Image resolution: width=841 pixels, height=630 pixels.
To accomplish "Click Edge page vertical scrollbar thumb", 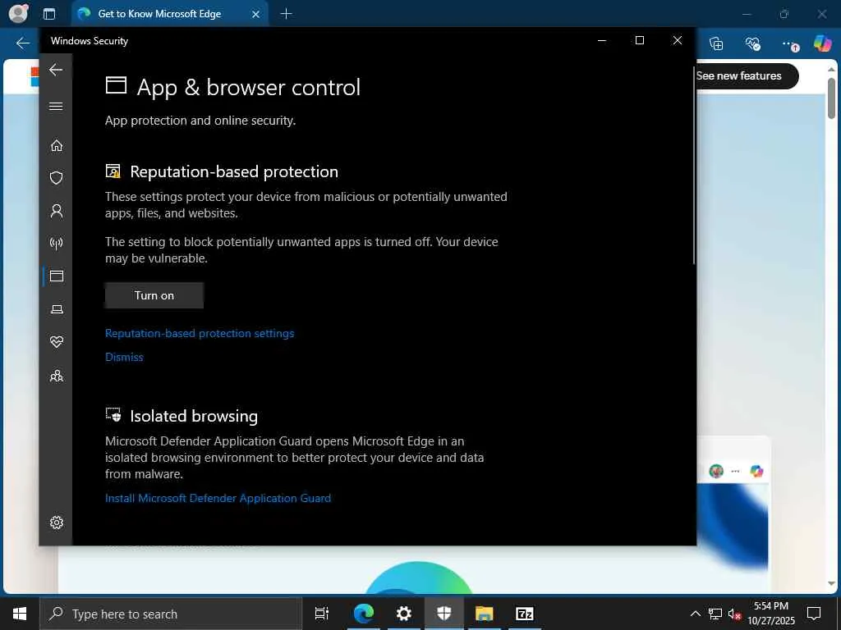I will pos(831,98).
